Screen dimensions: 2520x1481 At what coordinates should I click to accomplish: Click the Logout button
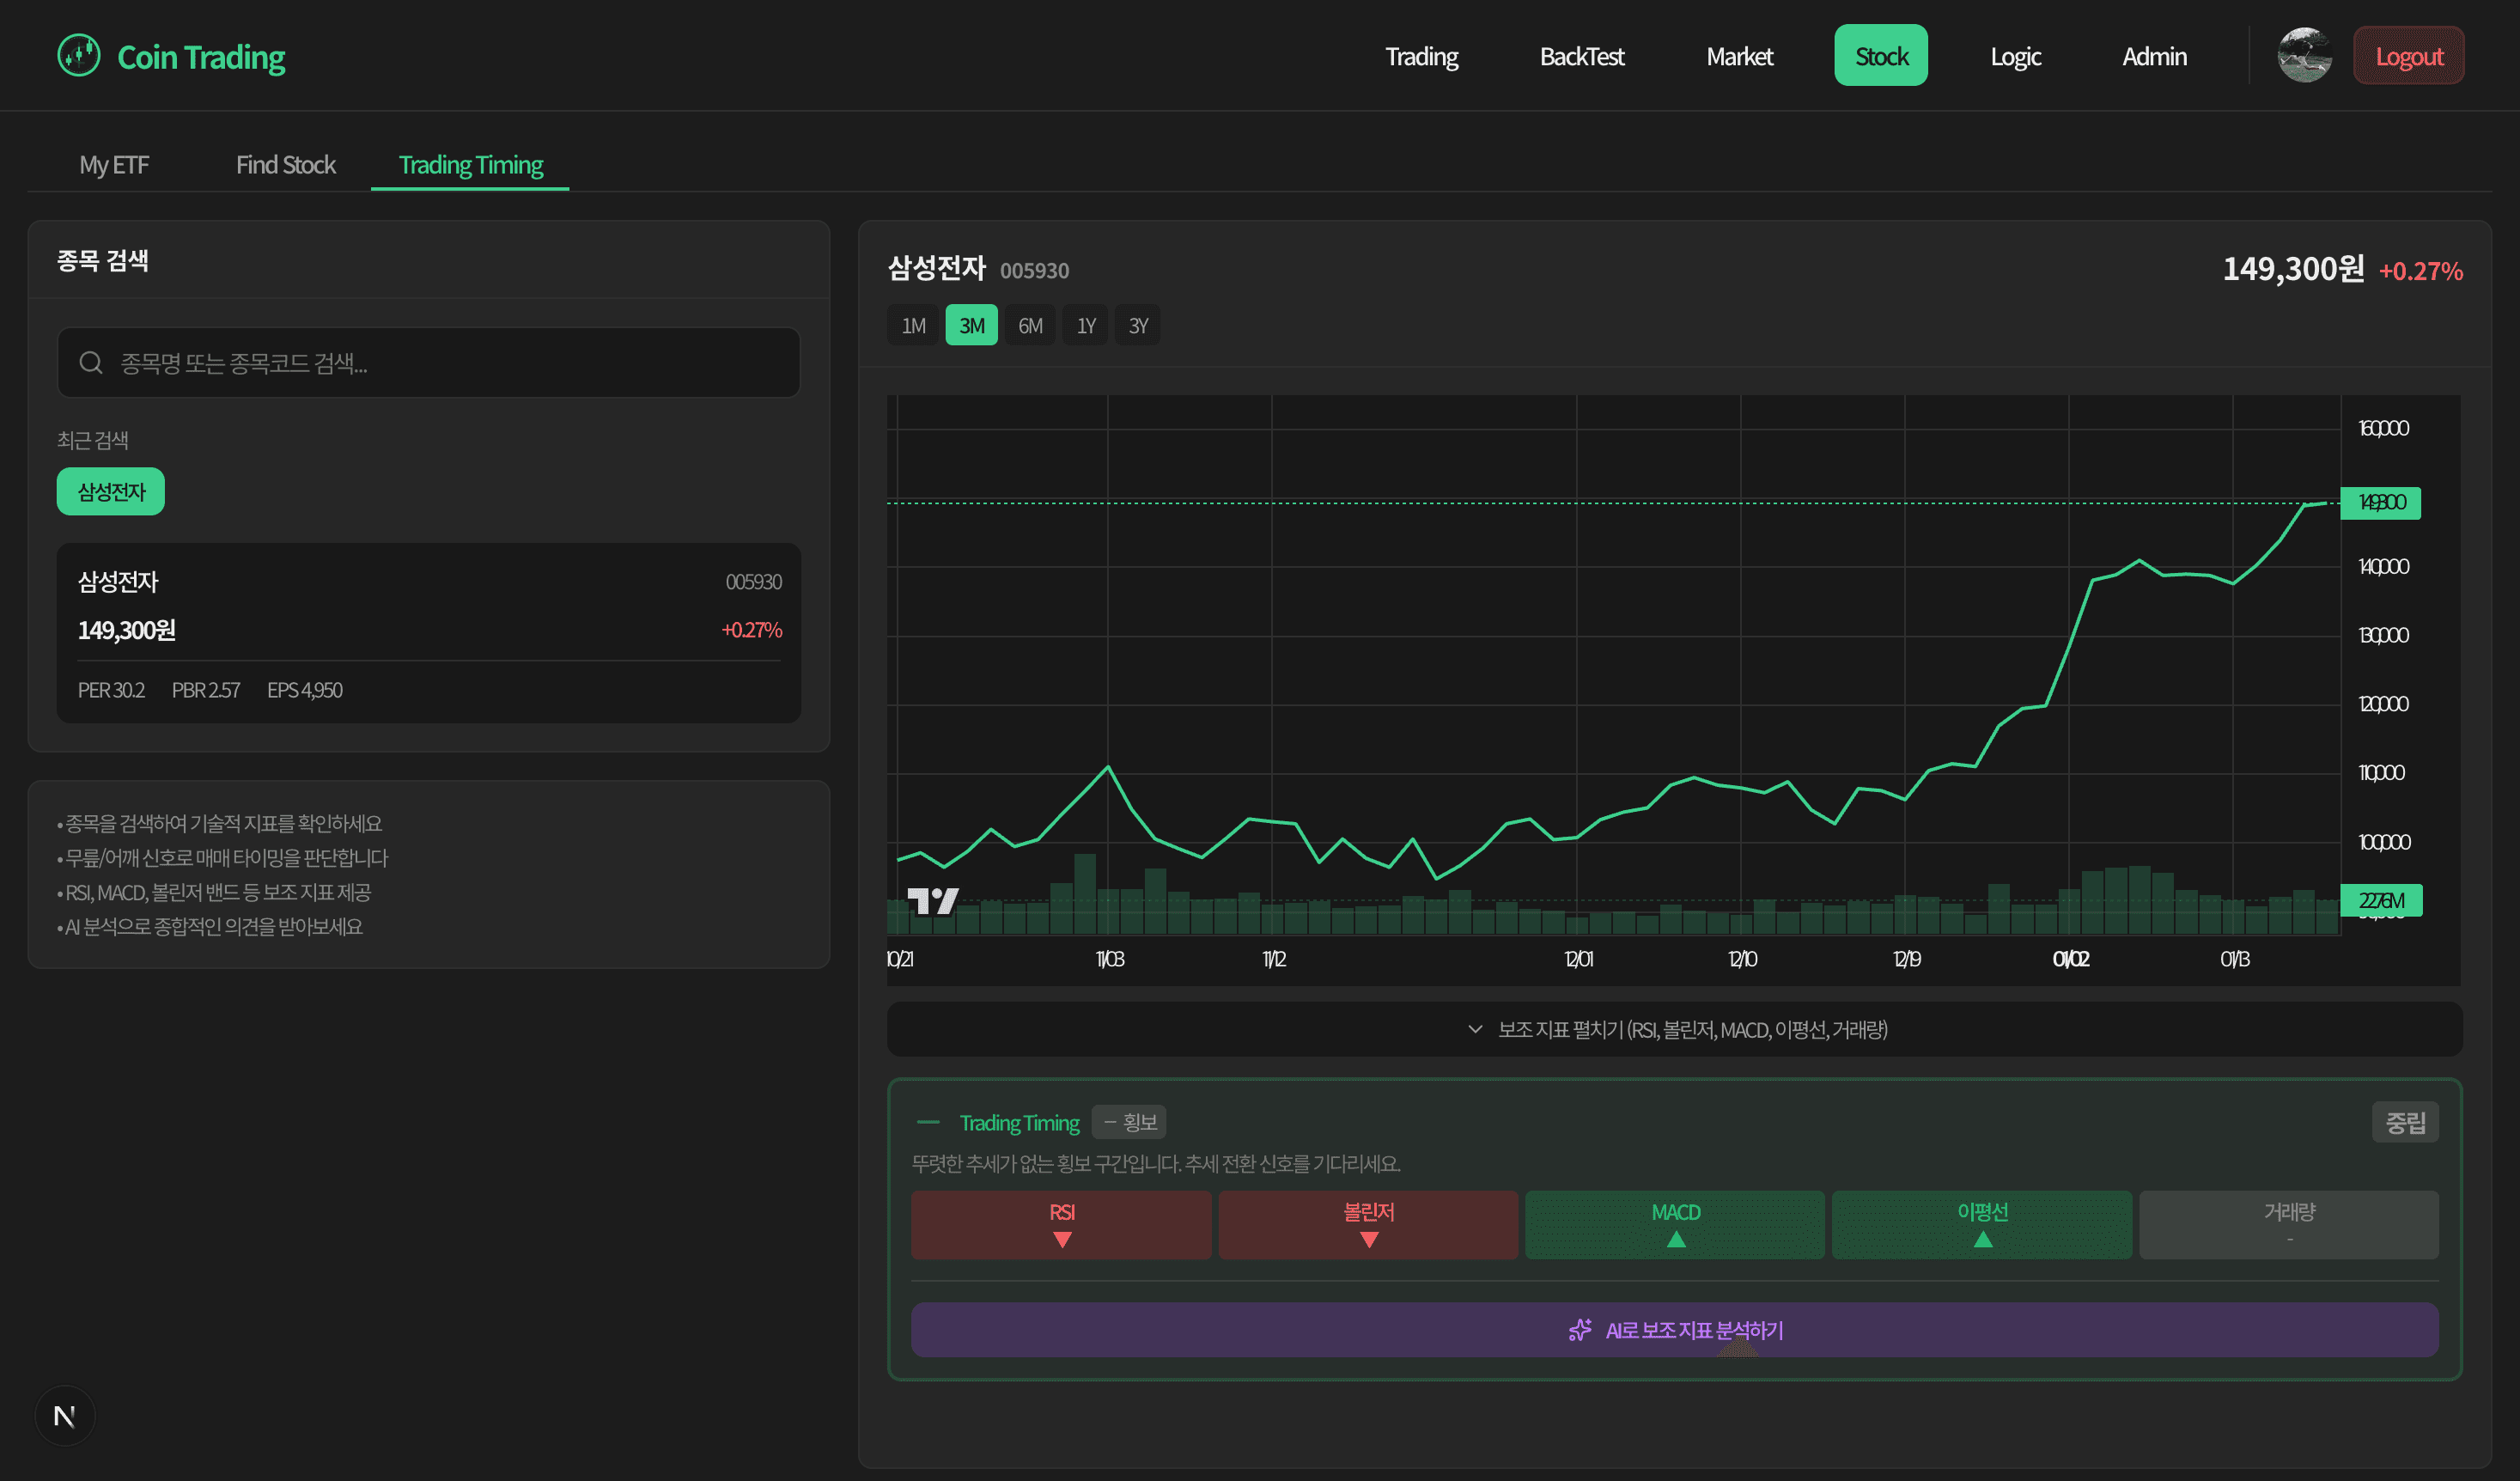pos(2408,56)
